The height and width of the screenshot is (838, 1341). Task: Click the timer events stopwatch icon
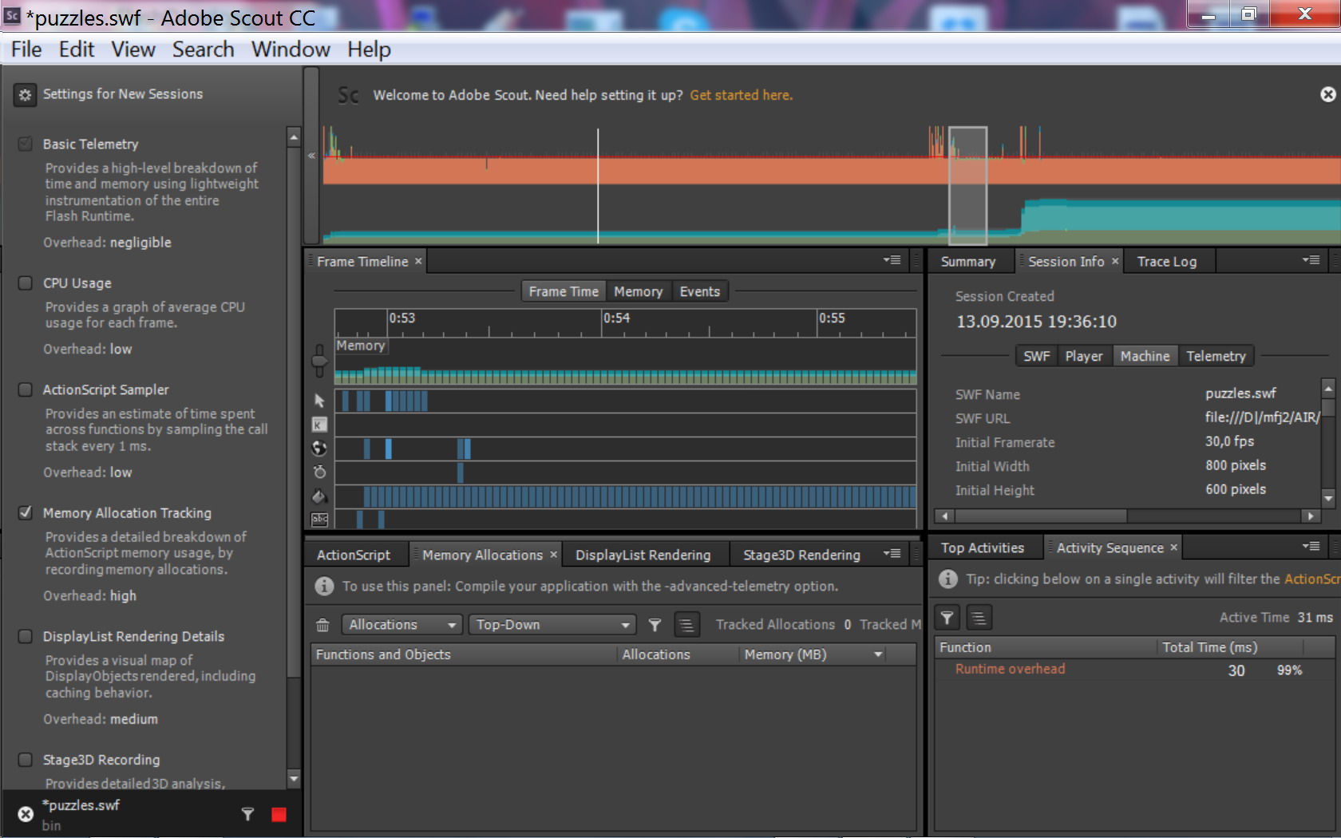pos(319,472)
